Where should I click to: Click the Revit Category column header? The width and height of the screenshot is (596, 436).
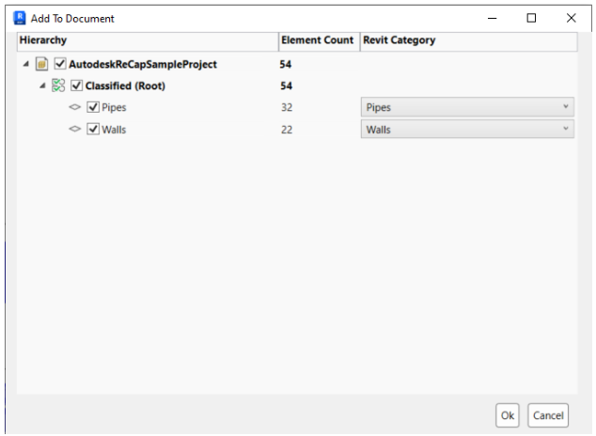click(x=469, y=41)
